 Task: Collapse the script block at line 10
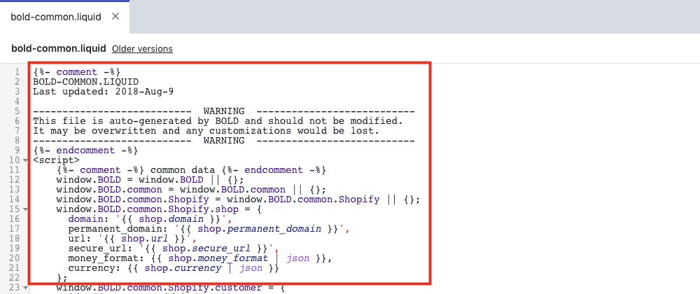click(24, 160)
